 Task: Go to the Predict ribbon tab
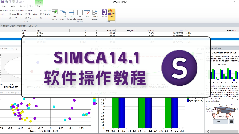point(23,6)
